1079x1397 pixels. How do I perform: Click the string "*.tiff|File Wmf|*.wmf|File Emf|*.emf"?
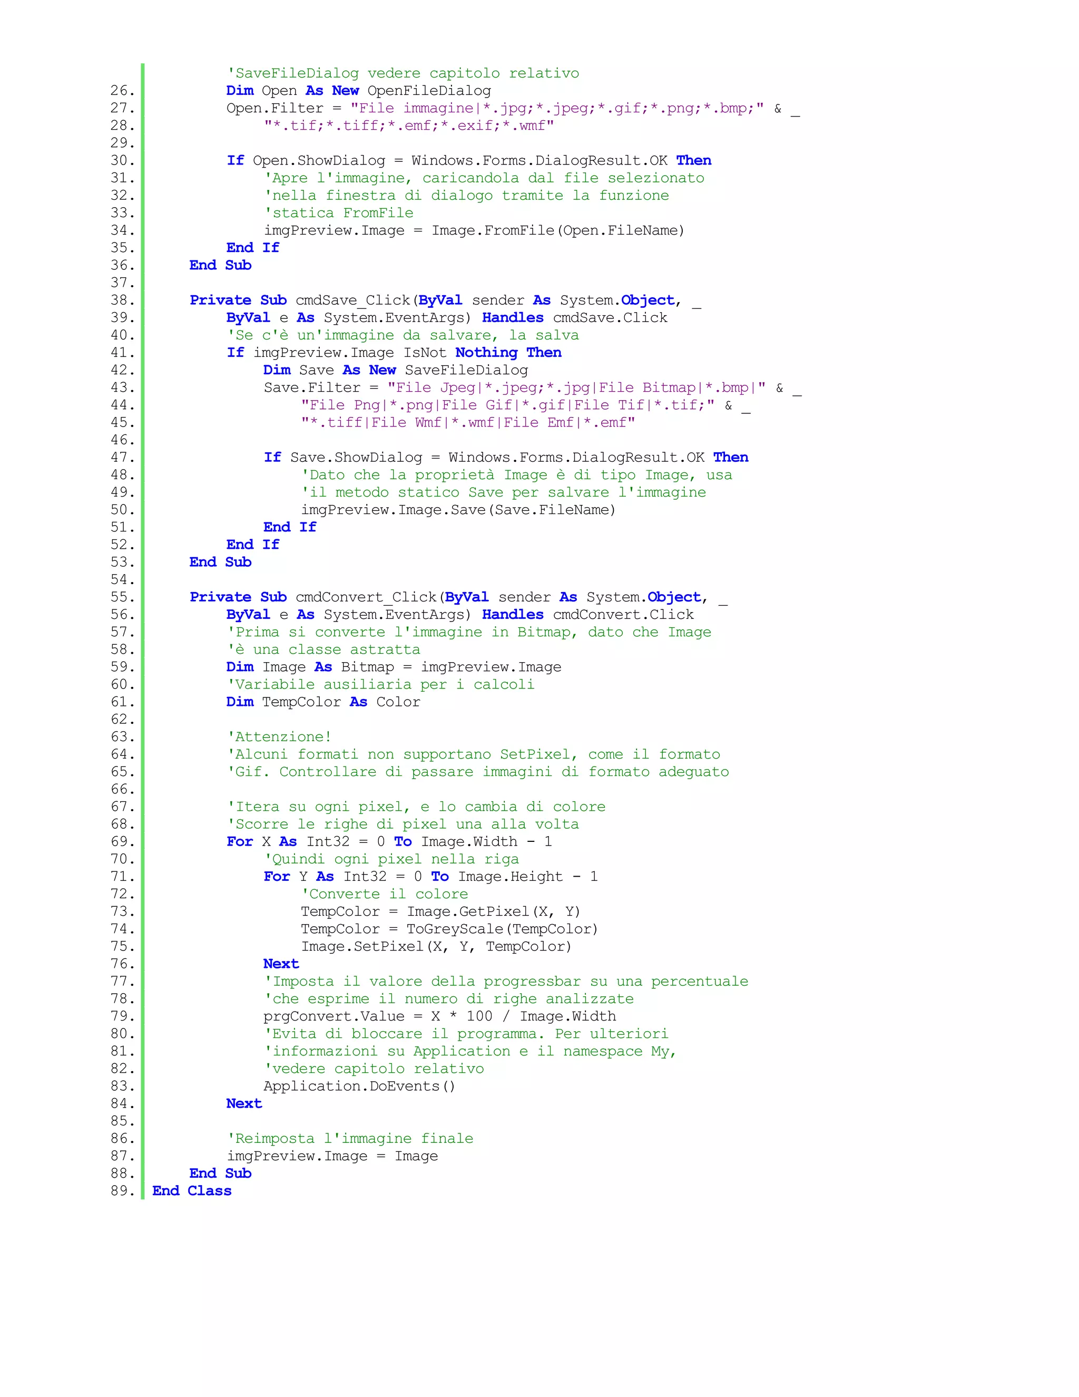(x=468, y=423)
